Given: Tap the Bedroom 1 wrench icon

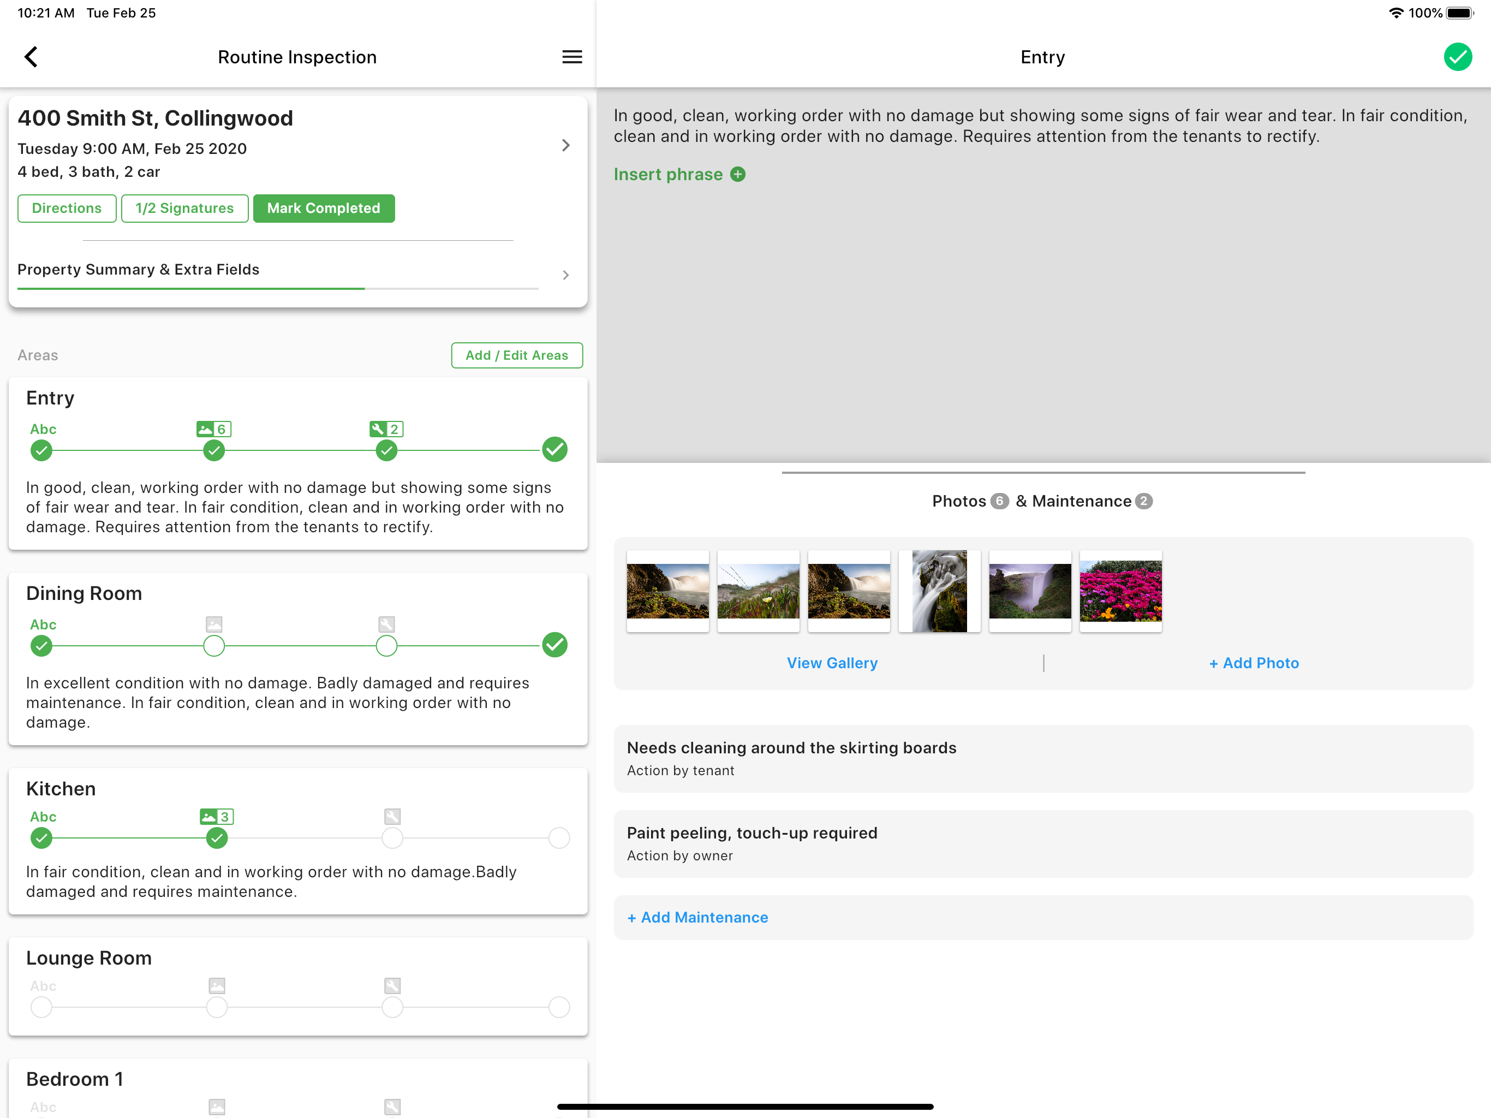Looking at the screenshot, I should (x=392, y=1107).
